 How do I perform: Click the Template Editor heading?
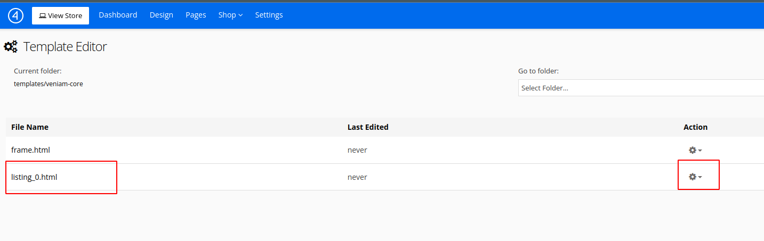(65, 47)
